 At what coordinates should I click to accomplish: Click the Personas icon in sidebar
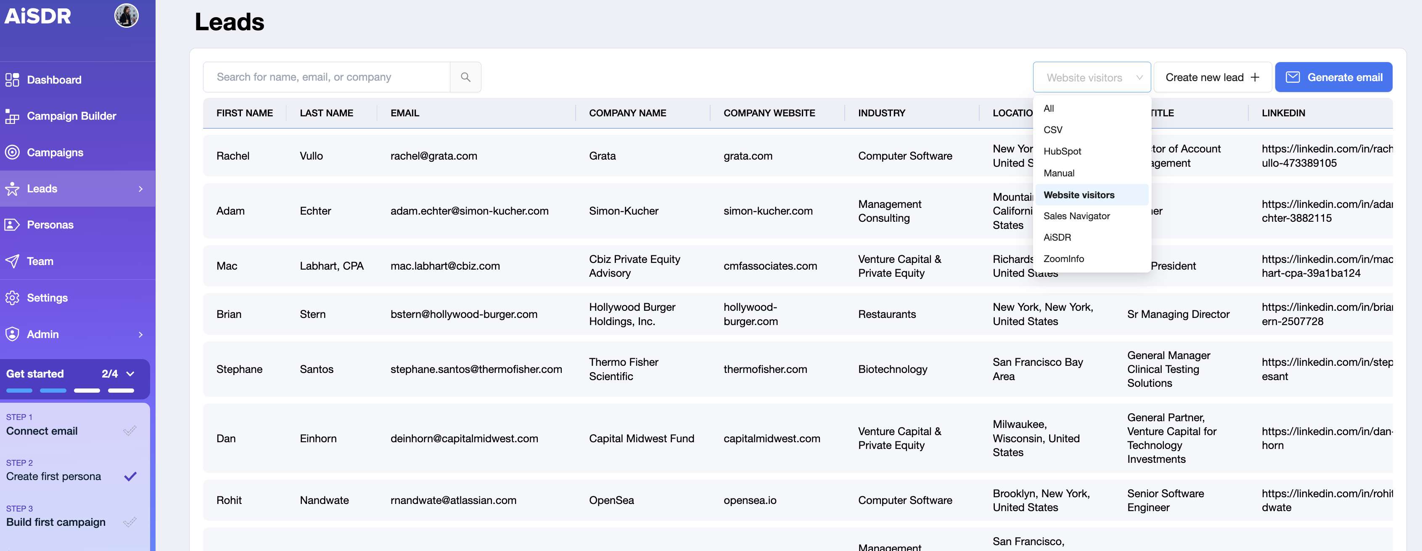click(x=12, y=225)
